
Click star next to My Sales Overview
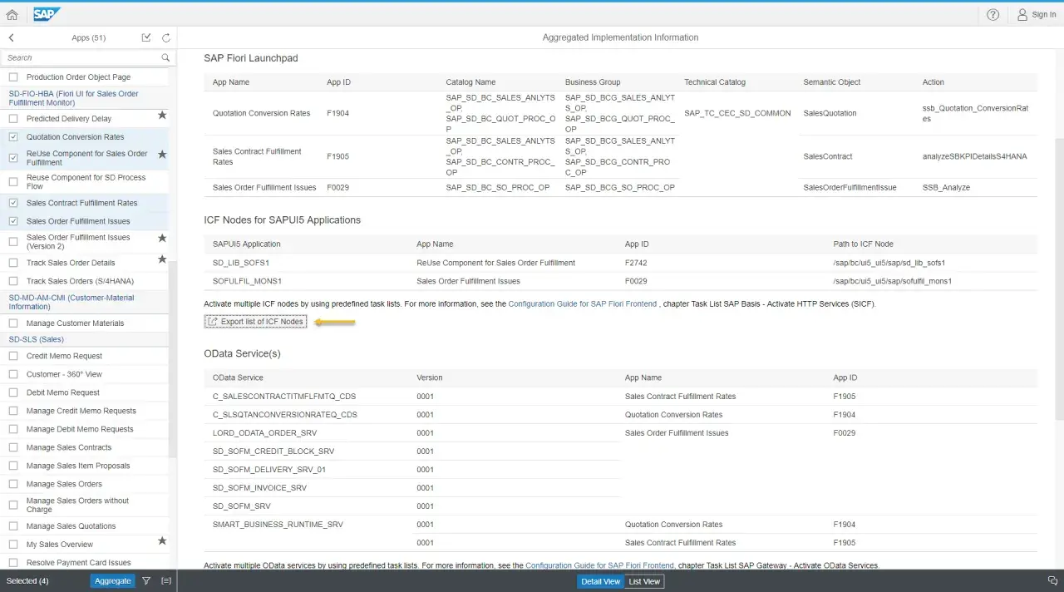[162, 541]
